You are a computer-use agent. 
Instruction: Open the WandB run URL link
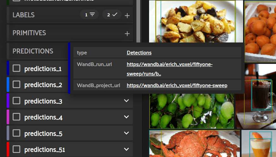point(170,69)
